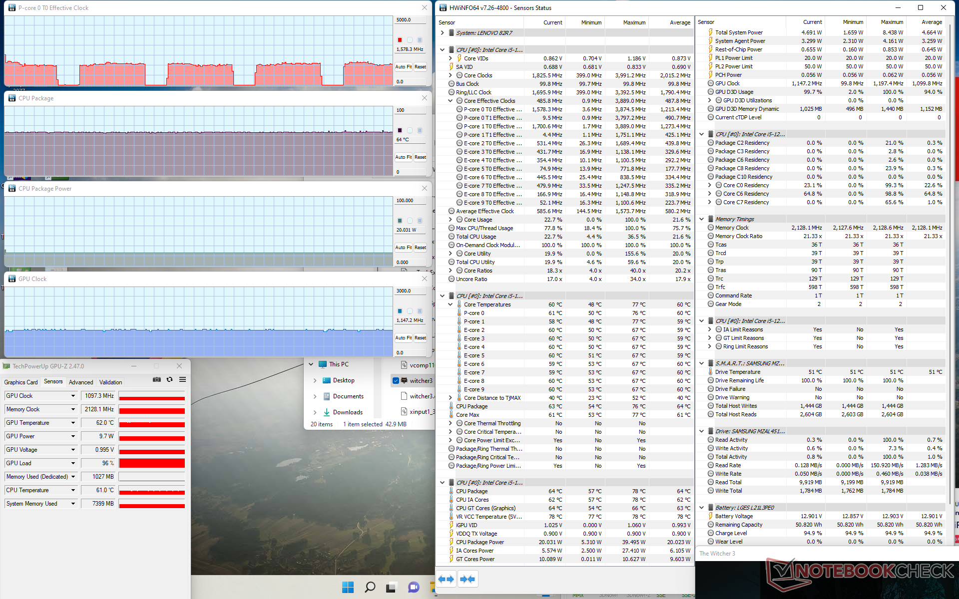Collapse the Core Temperatures tree node
This screenshot has height=599, width=959.
(451, 304)
